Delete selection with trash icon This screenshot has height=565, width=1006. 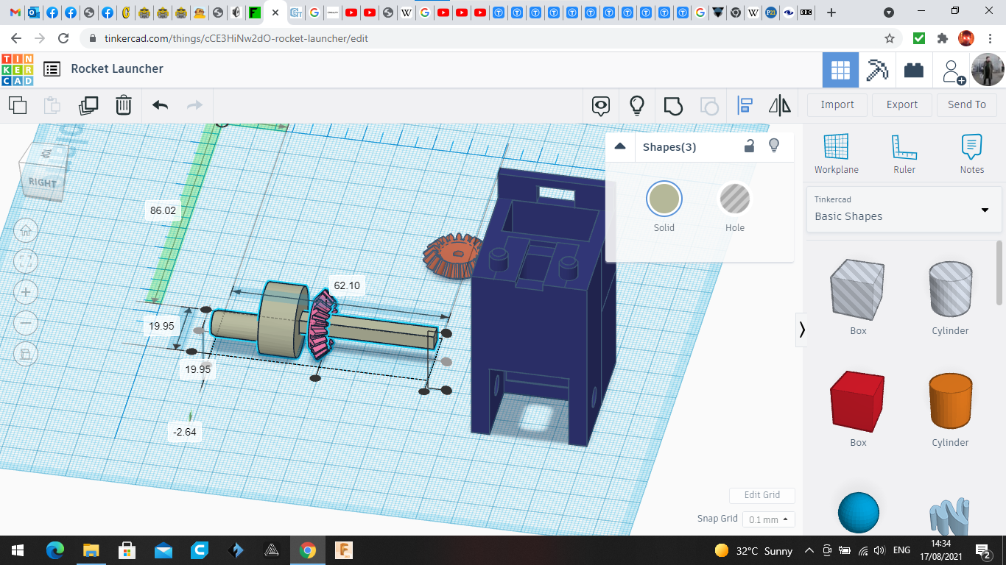pos(124,105)
